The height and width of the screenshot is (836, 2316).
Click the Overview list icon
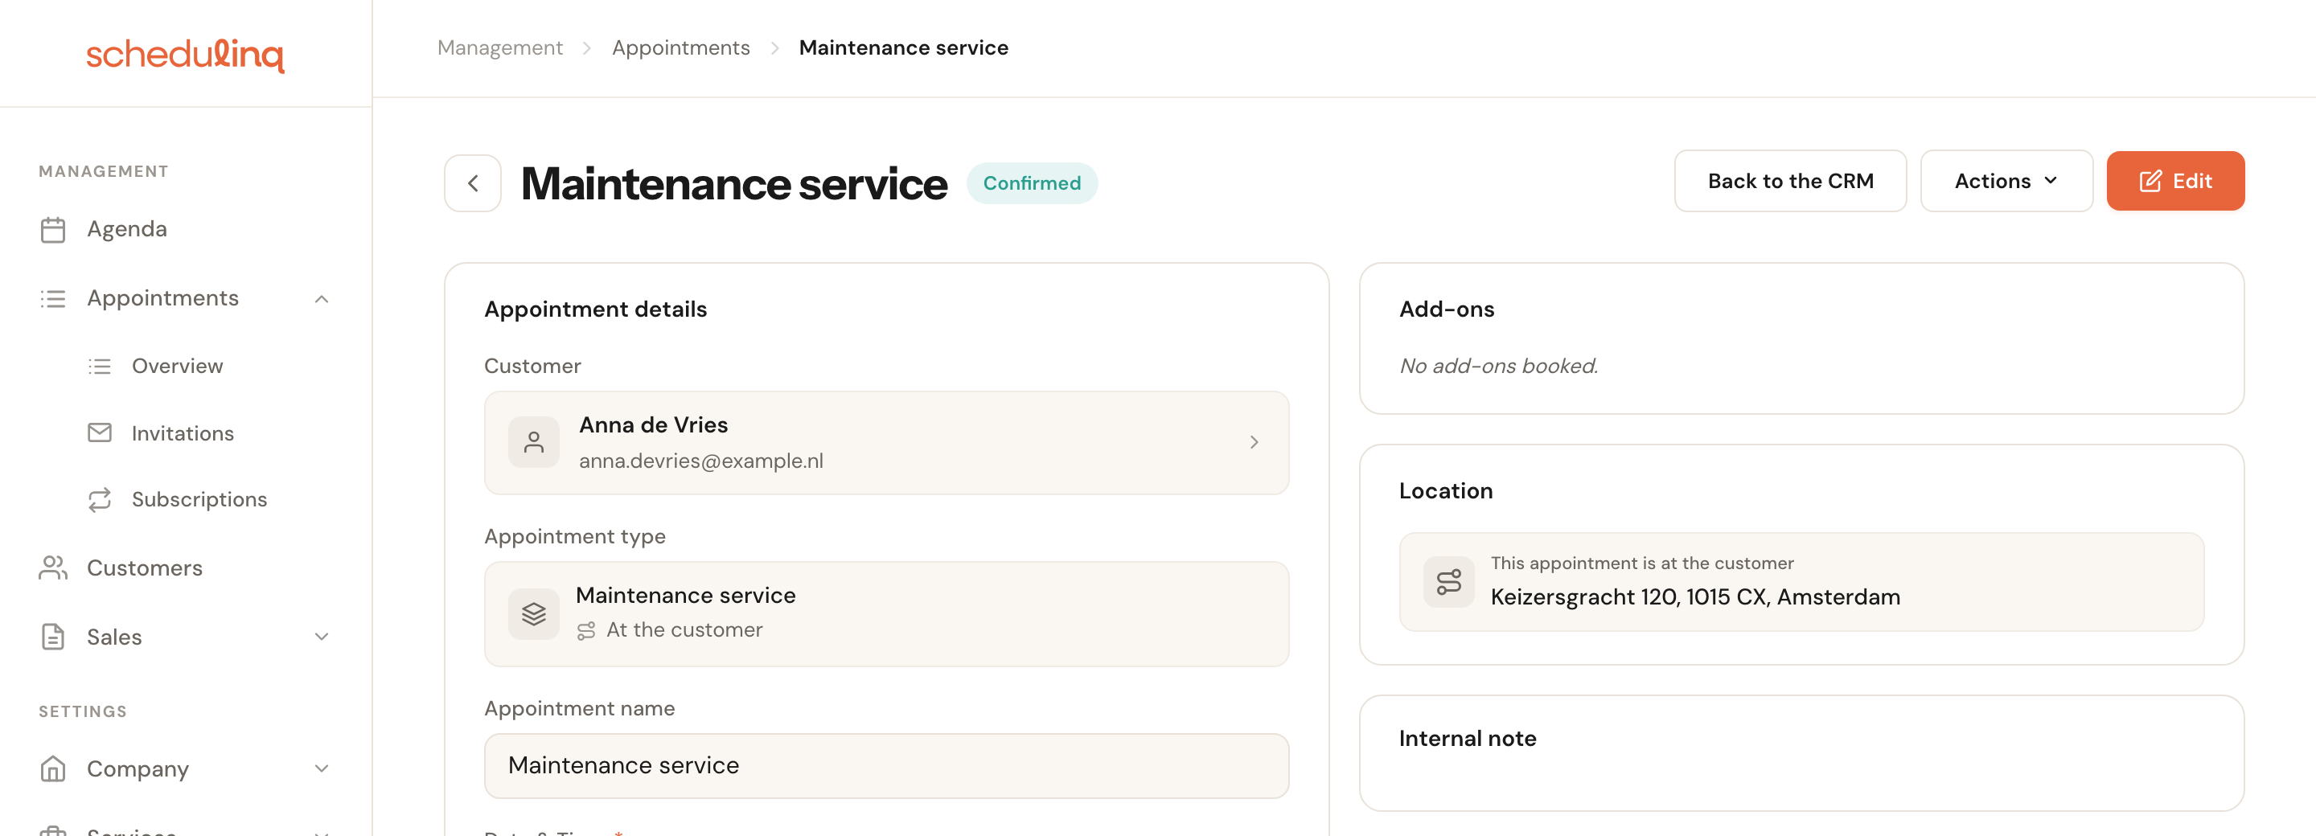[99, 367]
